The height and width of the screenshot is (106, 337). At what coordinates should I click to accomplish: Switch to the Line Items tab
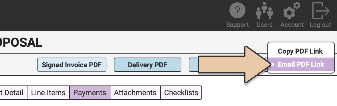click(48, 93)
